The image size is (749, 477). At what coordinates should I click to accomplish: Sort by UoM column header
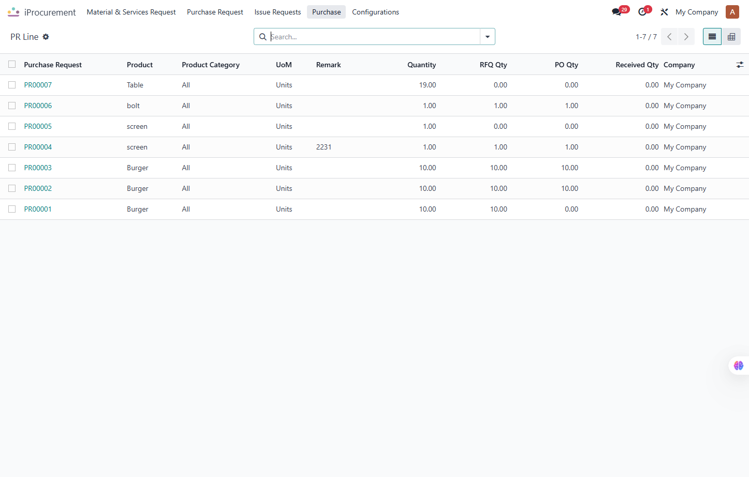284,65
